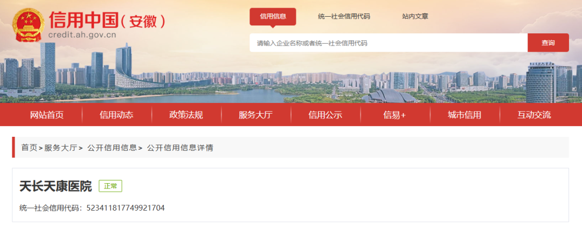The height and width of the screenshot is (230, 582).
Task: Open 信用动态 in the navigation bar
Action: pos(116,115)
